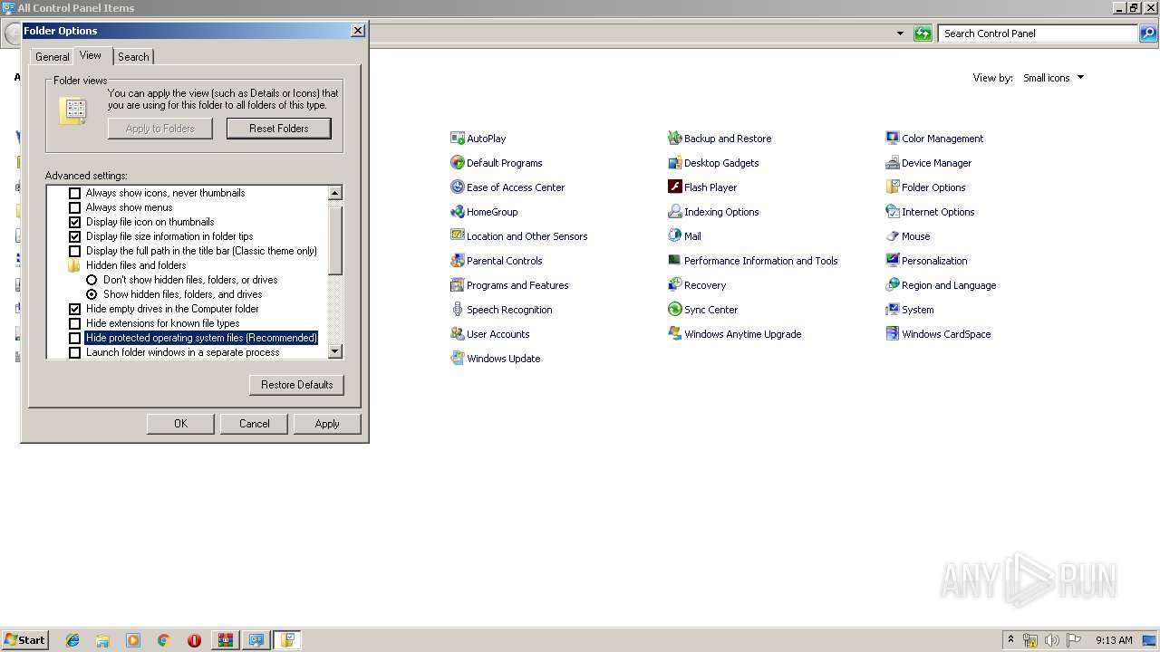Open Opera browser from taskbar
1160x652 pixels.
click(x=194, y=640)
